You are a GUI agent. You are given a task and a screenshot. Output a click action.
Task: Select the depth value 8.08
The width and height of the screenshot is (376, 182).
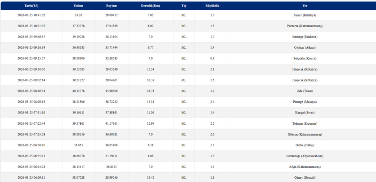(x=150, y=156)
